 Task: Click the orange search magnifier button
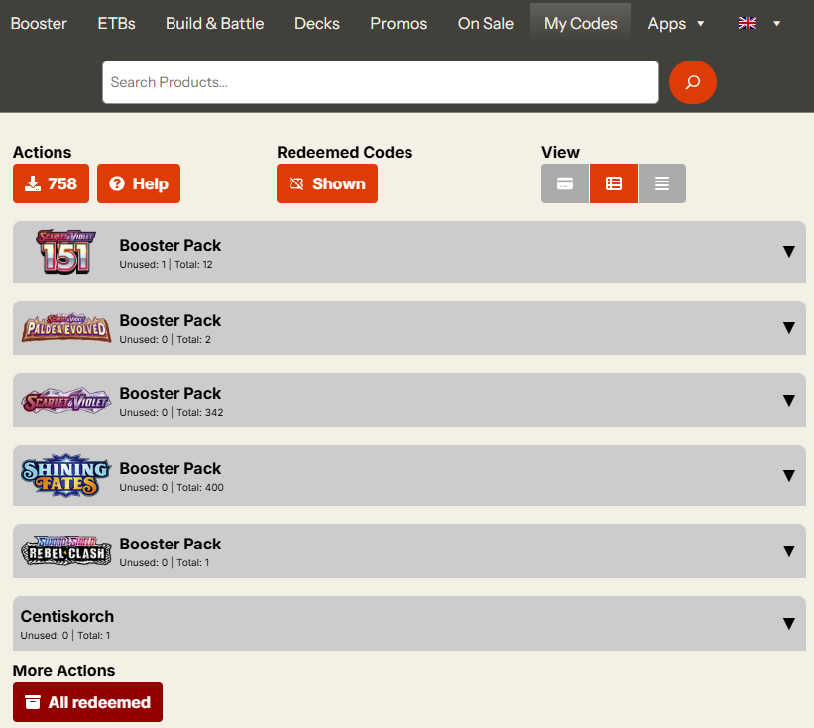692,82
